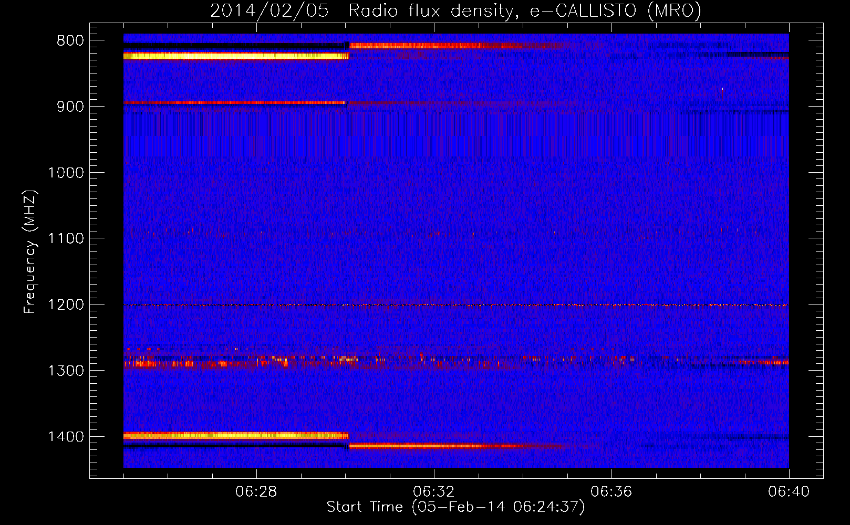This screenshot has width=850, height=525.
Task: Click the 06:36 time tick label
Action: (x=611, y=492)
